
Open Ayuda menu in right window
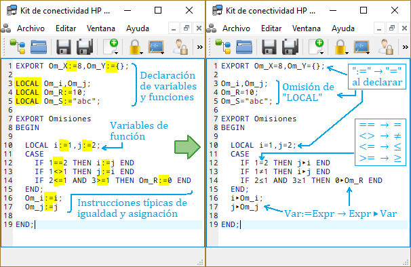(343, 28)
